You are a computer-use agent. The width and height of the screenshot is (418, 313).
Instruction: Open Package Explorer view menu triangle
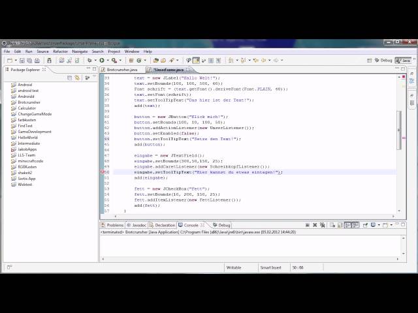94,77
